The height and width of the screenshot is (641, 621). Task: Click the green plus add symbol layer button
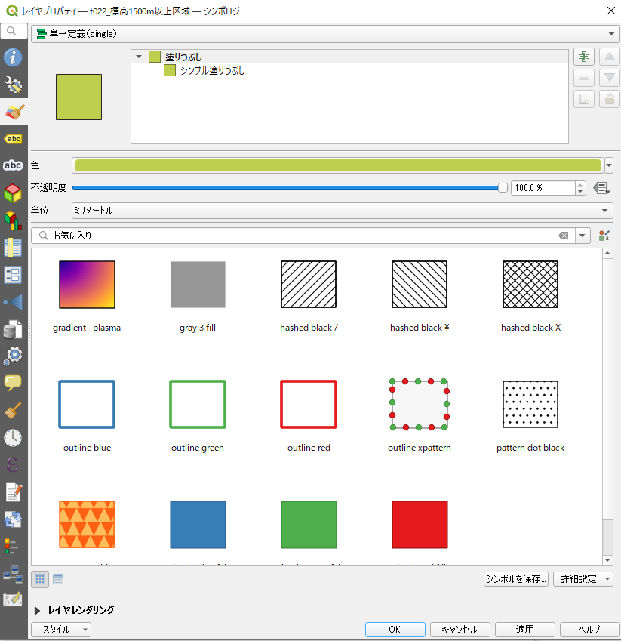pyautogui.click(x=583, y=57)
